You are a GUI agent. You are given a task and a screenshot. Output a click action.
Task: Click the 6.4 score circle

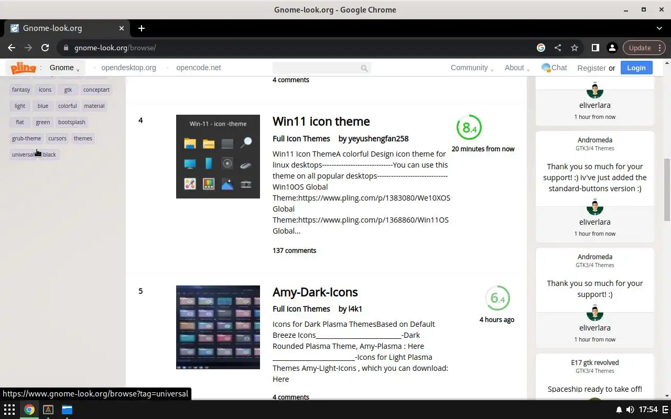pos(497,298)
